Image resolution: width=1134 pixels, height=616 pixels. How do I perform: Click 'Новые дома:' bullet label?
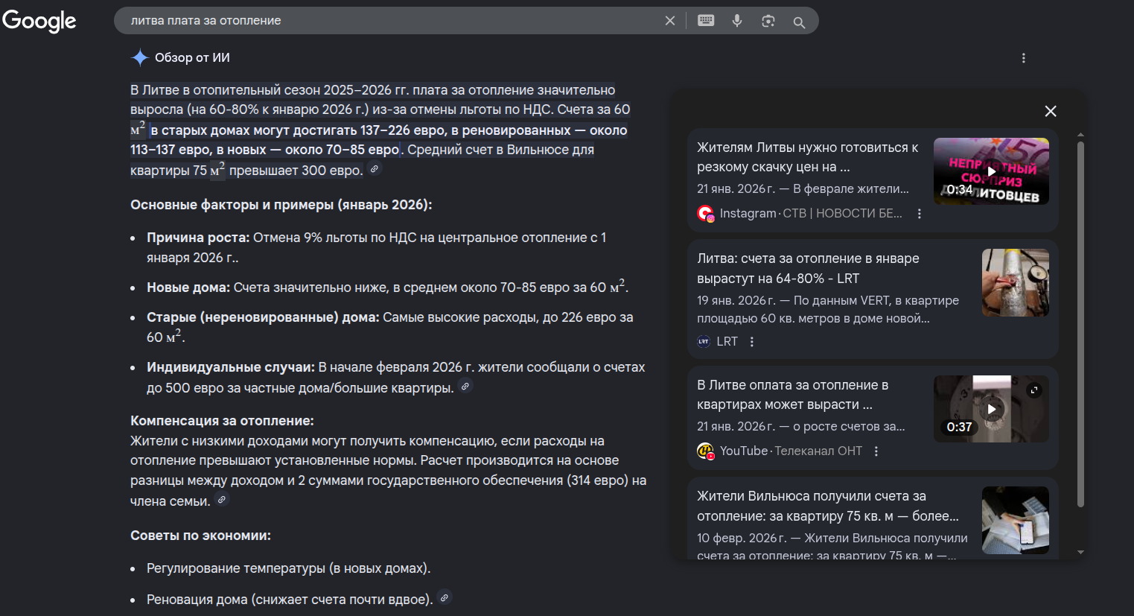(x=188, y=288)
